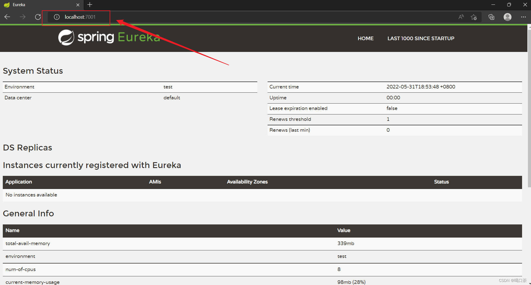Select the Current time value
This screenshot has width=531, height=285.
pos(421,87)
